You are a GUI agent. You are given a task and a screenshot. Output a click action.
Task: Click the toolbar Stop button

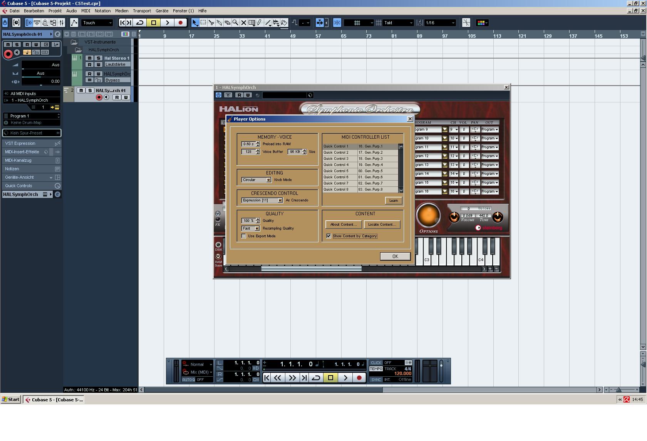[x=154, y=23]
